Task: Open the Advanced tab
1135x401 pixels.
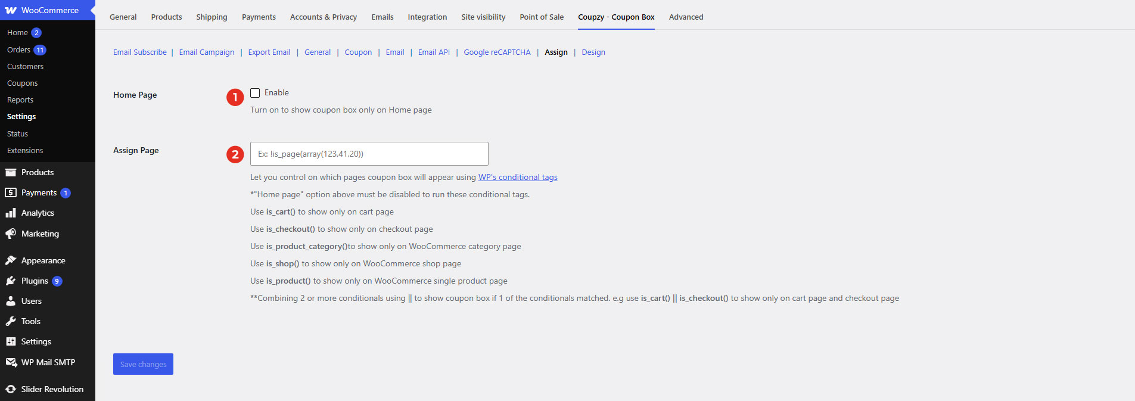Action: pyautogui.click(x=686, y=17)
